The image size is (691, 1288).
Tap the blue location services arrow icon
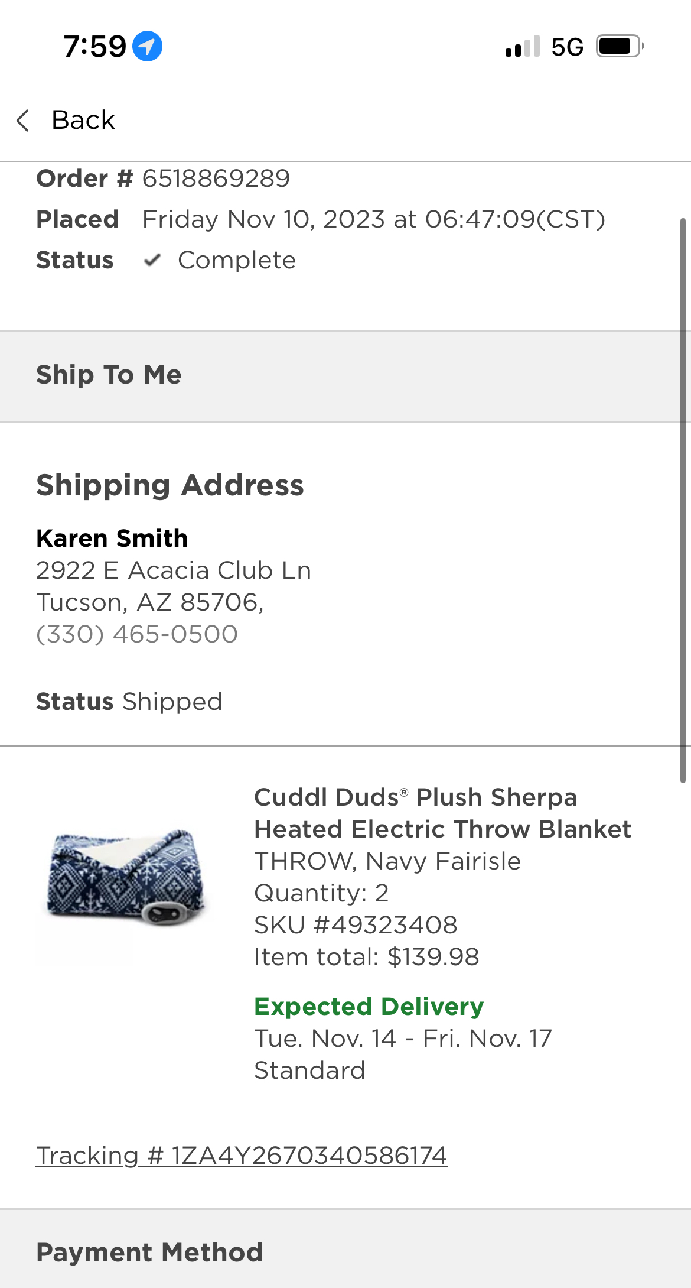(x=147, y=46)
